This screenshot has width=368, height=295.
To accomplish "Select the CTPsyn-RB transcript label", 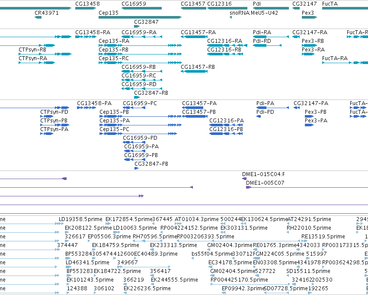I will point(32,49).
